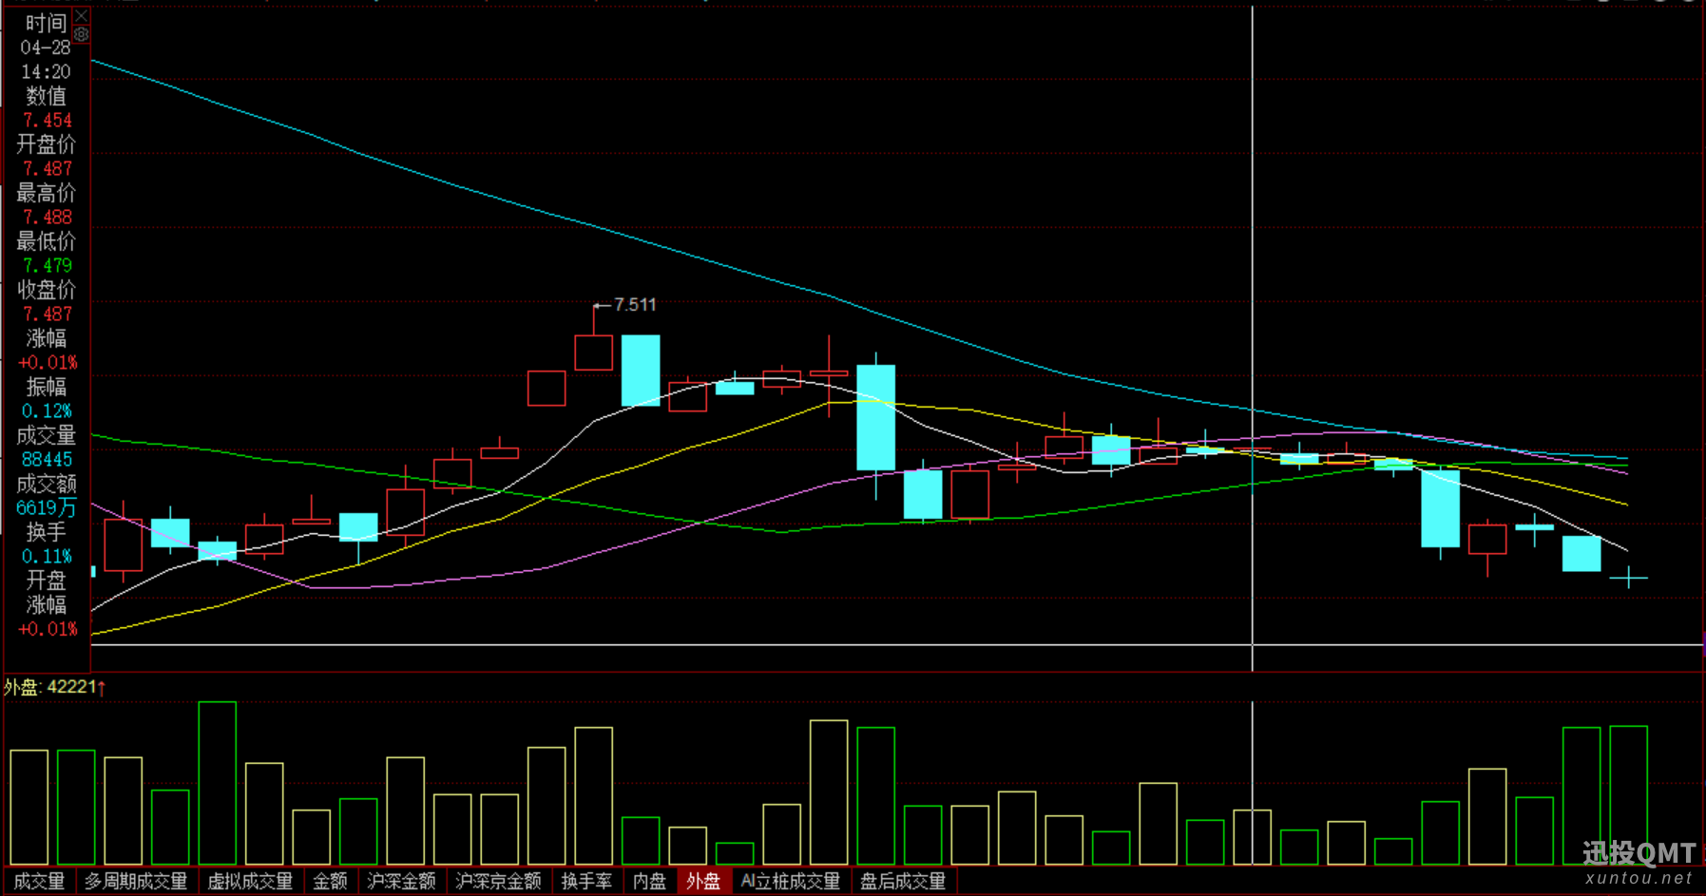1706x896 pixels.
Task: Click the 收盘价 7.487 value
Action: point(48,315)
